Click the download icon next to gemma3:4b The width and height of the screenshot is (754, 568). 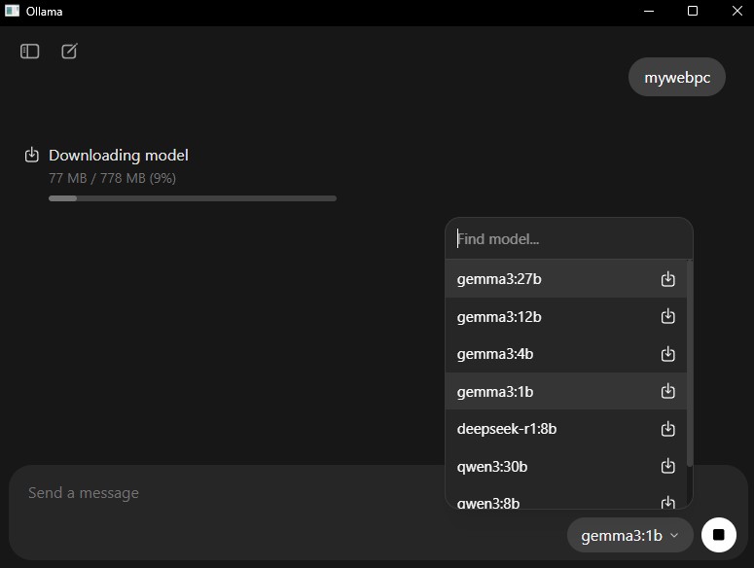667,354
